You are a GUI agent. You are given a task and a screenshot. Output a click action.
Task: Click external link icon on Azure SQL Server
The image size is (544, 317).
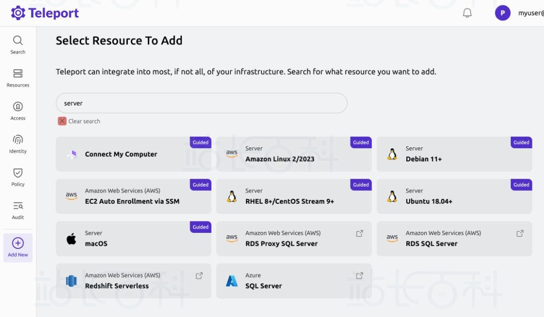tap(360, 276)
